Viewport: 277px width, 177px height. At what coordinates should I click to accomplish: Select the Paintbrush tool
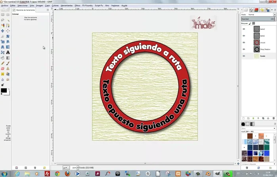[8, 63]
